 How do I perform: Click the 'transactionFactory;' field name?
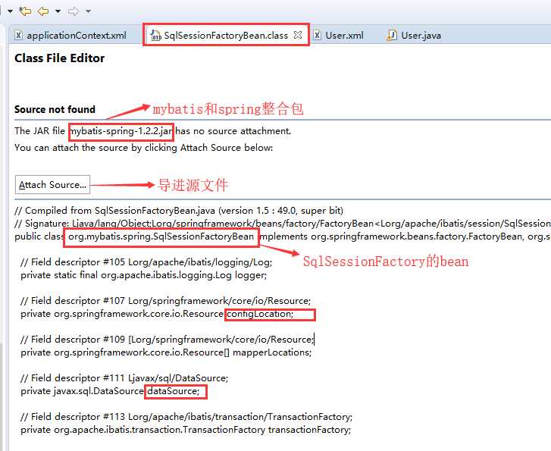tap(309, 430)
